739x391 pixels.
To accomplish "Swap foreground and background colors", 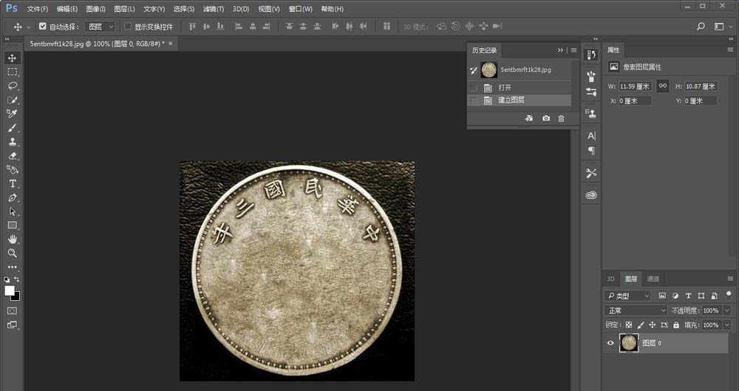I will pos(16,279).
